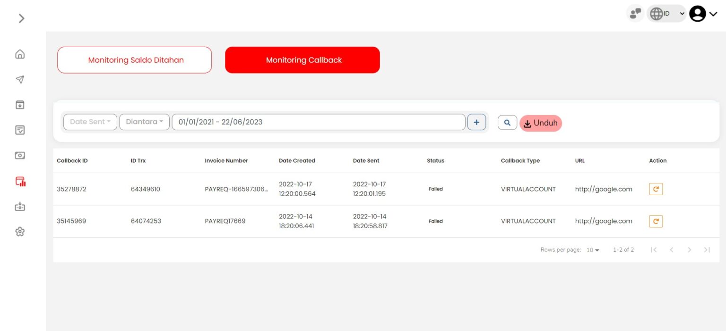
Task: Open the settings gear in the sidebar
Action: [20, 232]
